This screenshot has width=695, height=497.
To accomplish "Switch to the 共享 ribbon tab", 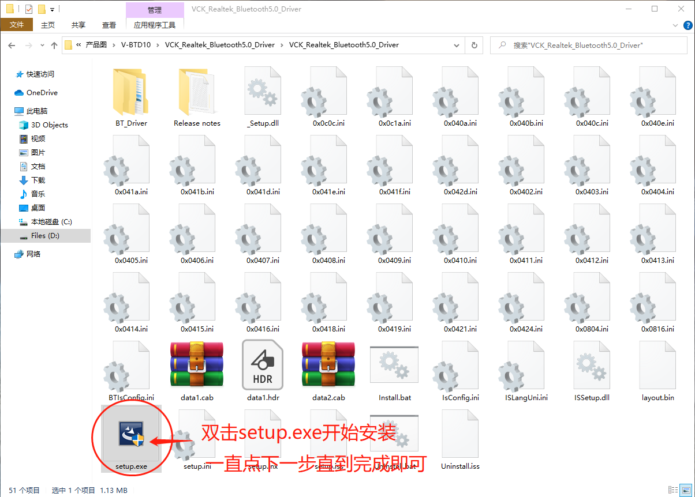I will [x=79, y=25].
